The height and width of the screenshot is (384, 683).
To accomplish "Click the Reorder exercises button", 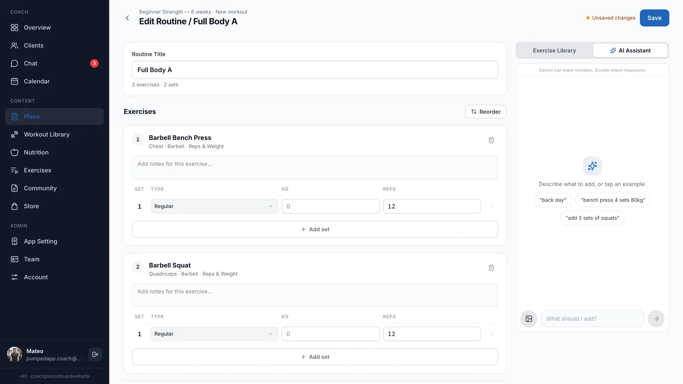I will coord(486,111).
